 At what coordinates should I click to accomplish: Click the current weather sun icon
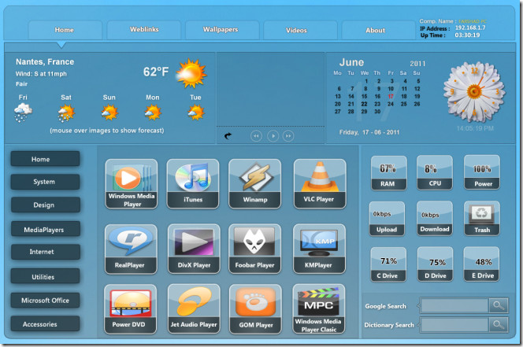191,73
